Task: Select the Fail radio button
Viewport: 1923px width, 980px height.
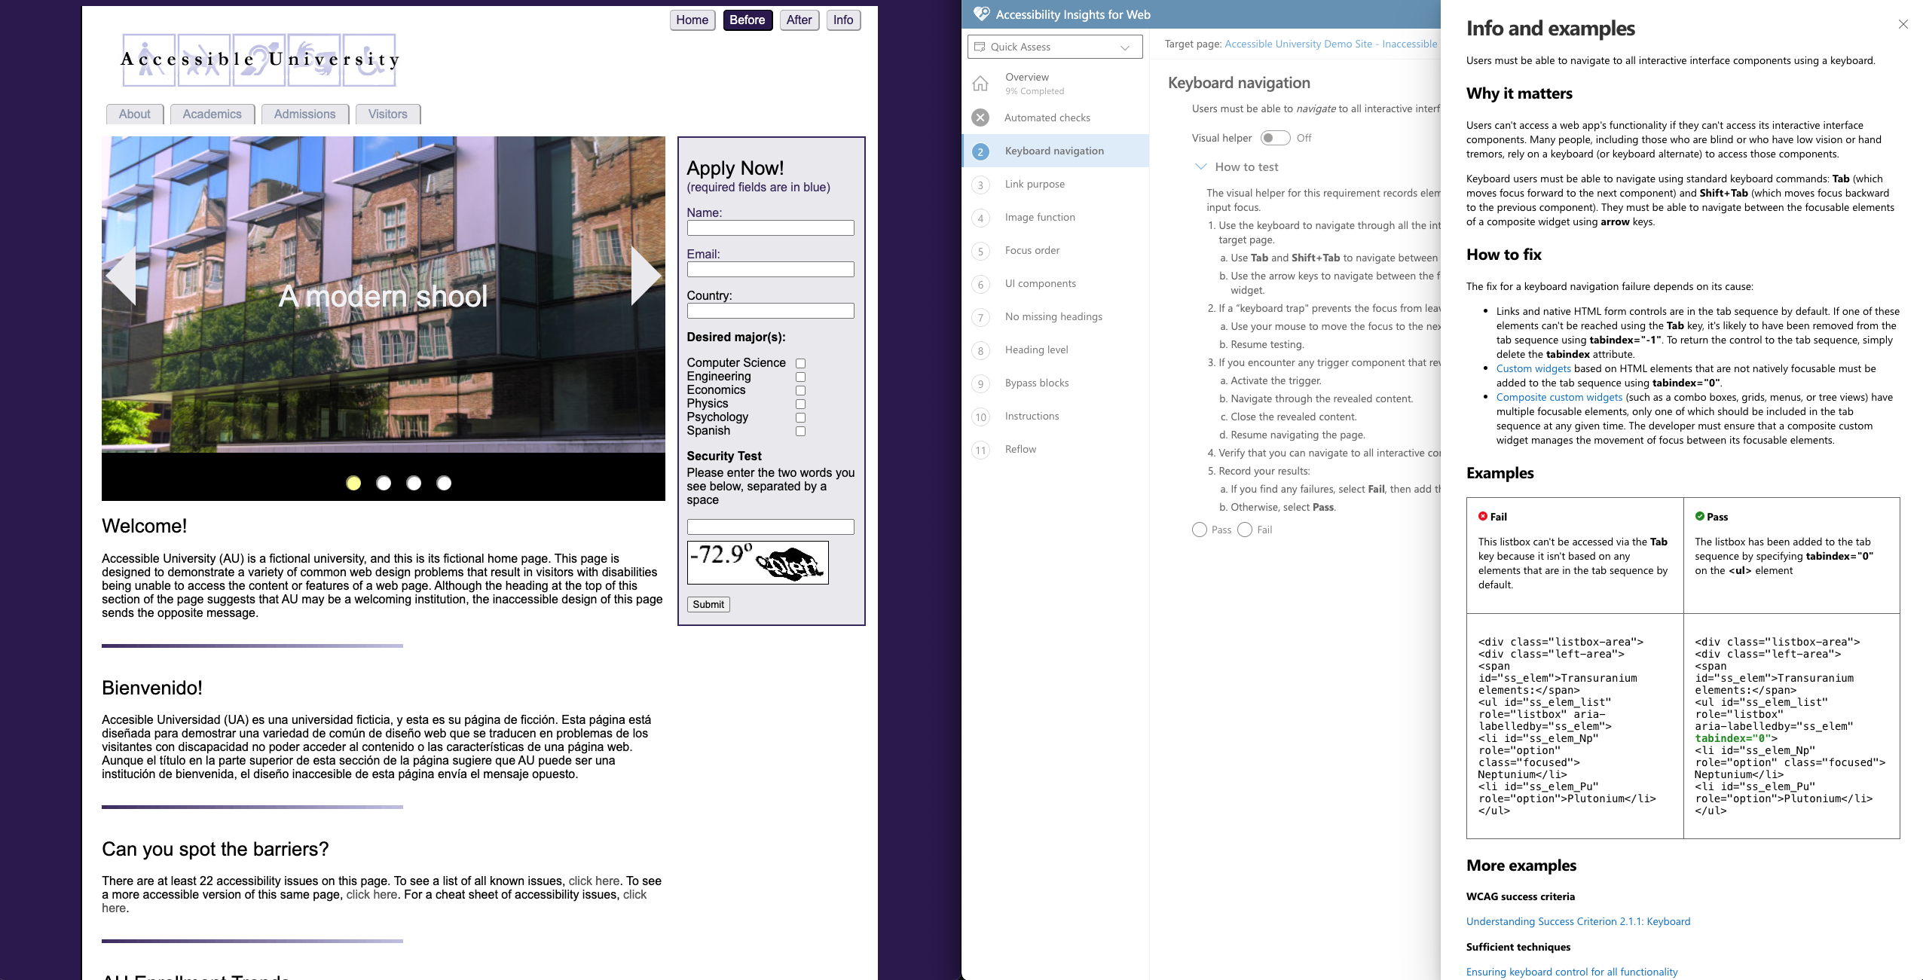Action: pos(1245,530)
